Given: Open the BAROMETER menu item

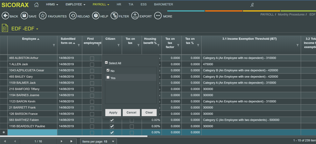Looking at the screenshot, I should point(163,4).
